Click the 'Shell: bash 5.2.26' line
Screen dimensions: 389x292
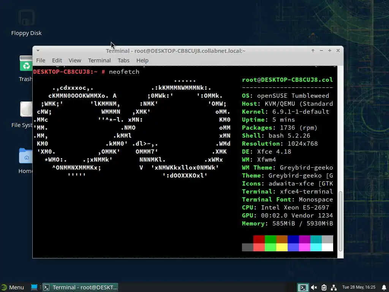[276, 136]
